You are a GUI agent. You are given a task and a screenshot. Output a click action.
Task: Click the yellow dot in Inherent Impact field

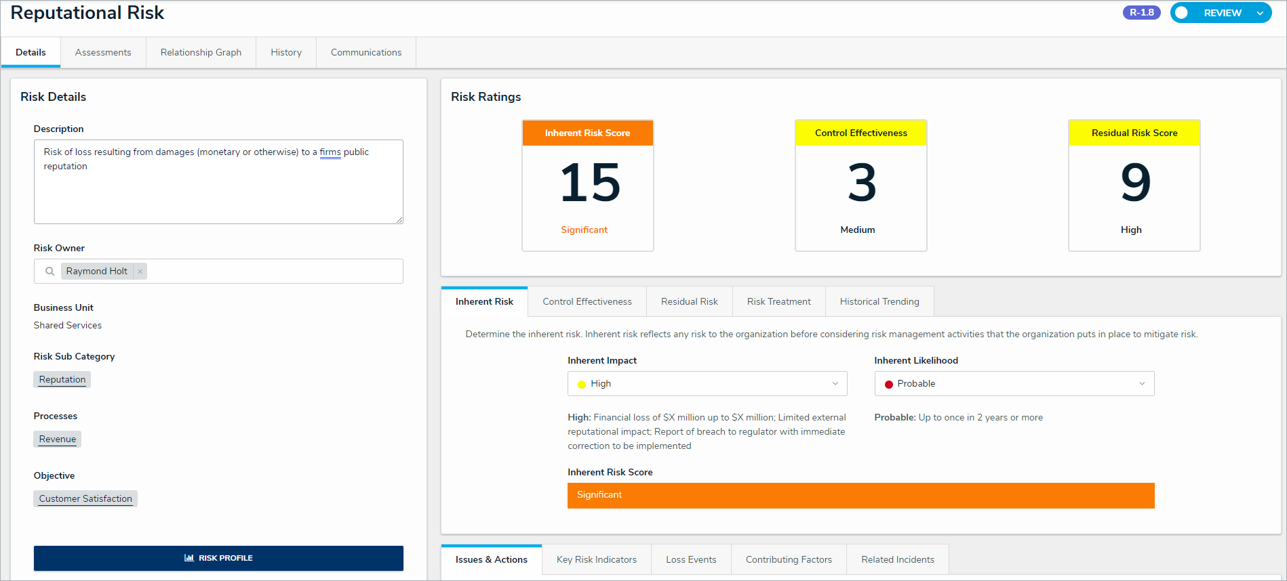(x=582, y=384)
